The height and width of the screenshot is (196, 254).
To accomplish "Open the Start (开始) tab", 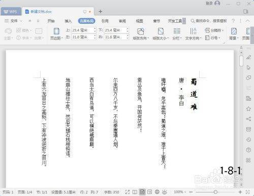I will tap(51, 21).
